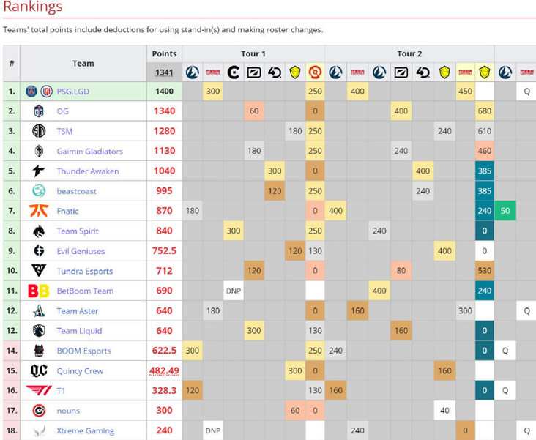
Task: Click the green 50 cell in Fnatic's row
Action: [505, 211]
